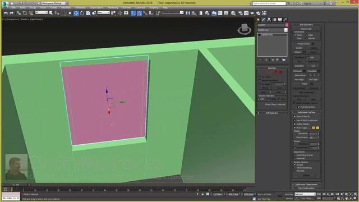Open the selection filter All dropdown
Image resolution: width=359 pixels, height=202 pixels.
pyautogui.click(x=41, y=12)
